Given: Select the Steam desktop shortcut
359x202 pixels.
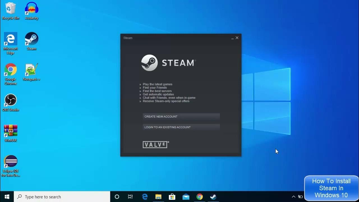Looking at the screenshot, I should (31, 41).
